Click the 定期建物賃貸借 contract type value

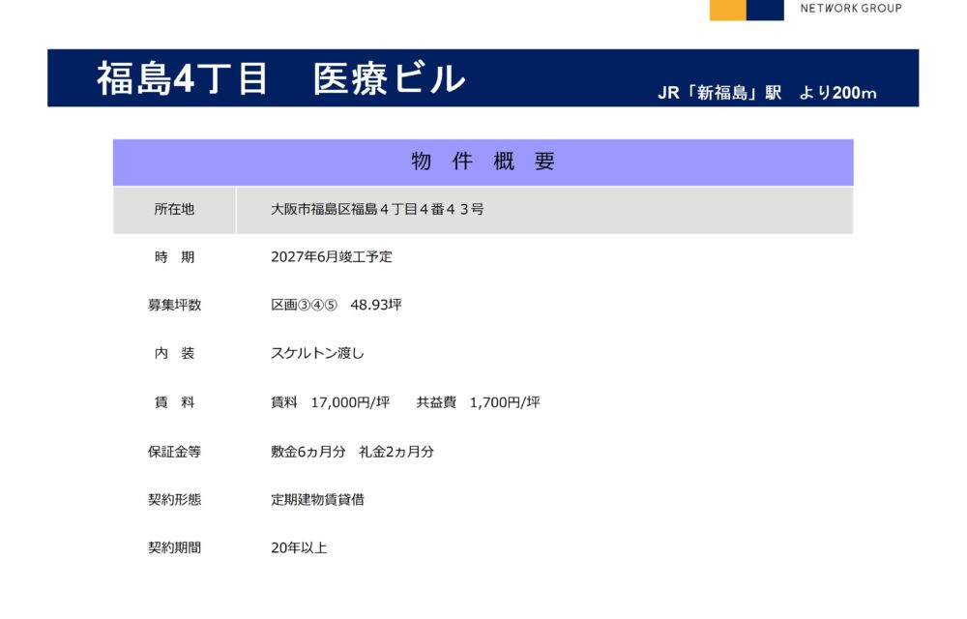317,500
